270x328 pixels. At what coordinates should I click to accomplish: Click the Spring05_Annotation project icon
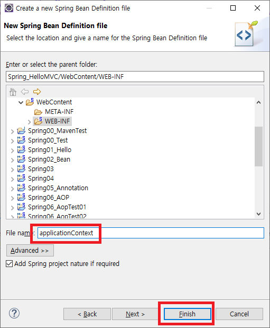click(x=21, y=188)
